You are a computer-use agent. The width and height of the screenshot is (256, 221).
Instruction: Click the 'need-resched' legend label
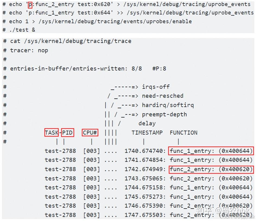coord(162,96)
